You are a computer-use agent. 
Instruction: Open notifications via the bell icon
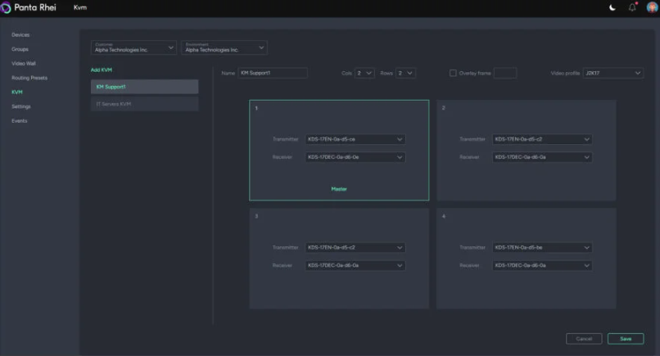pyautogui.click(x=632, y=7)
